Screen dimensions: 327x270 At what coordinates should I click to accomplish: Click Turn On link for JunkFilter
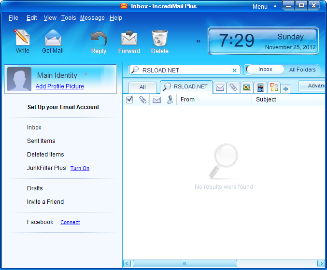[x=80, y=168]
